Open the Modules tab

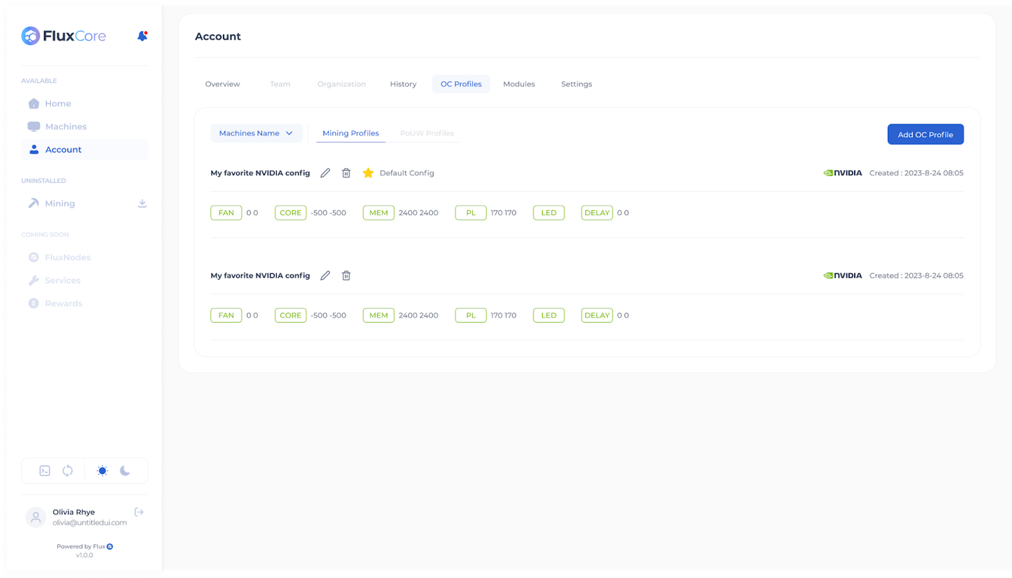tap(519, 84)
